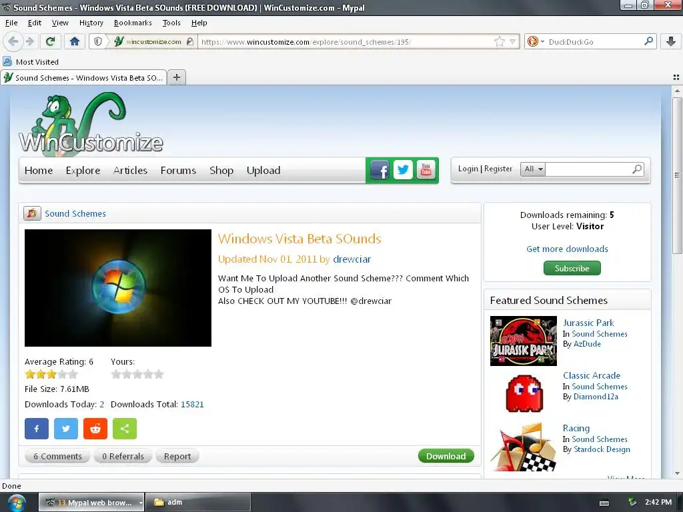Open the Help menu
Screen dimensions: 683x512
(x=199, y=23)
